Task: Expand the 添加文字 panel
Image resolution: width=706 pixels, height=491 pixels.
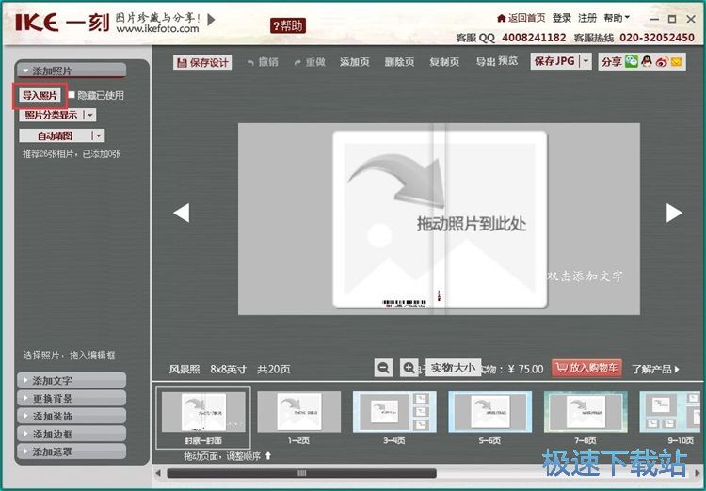Action: (x=72, y=380)
